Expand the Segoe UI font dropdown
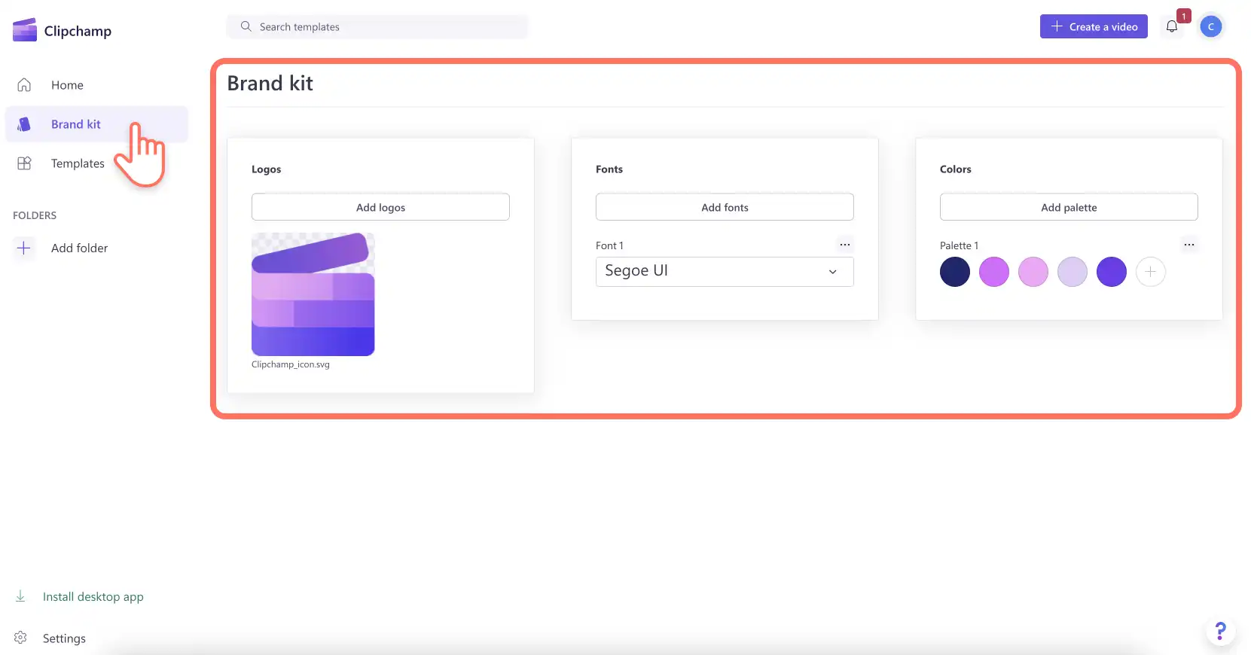The width and height of the screenshot is (1251, 655). click(x=725, y=272)
